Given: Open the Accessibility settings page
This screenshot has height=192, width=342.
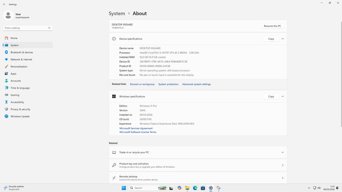Looking at the screenshot, I should [x=17, y=102].
